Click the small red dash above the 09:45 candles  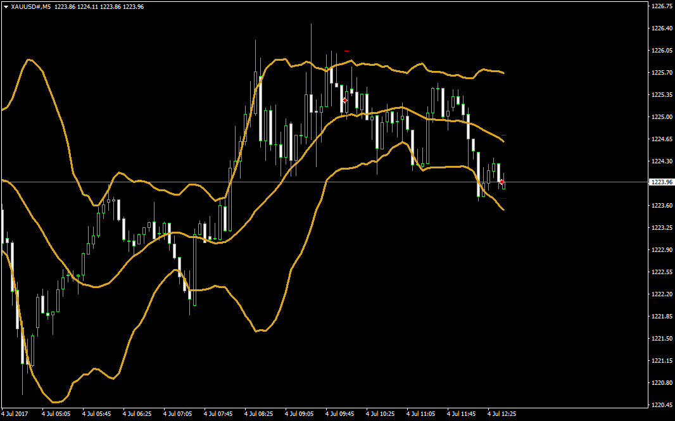346,51
